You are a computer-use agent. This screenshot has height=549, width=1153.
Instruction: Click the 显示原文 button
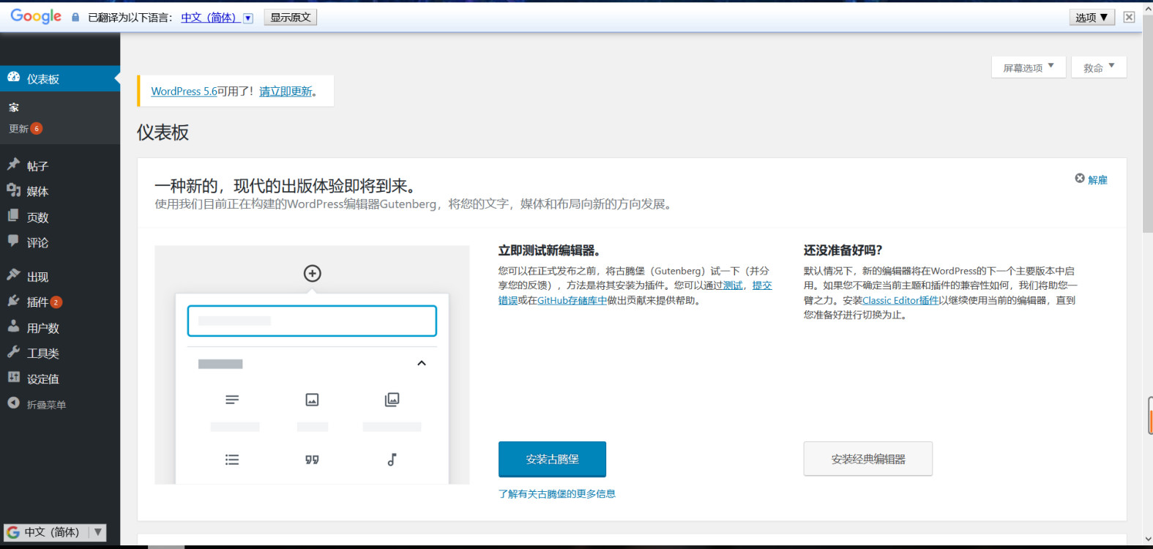291,18
